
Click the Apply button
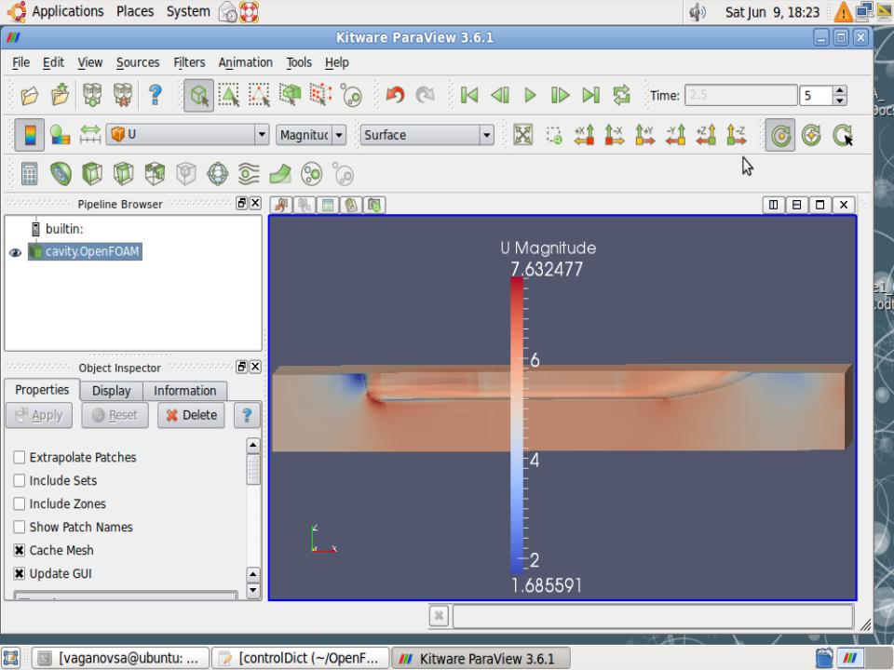tap(39, 415)
